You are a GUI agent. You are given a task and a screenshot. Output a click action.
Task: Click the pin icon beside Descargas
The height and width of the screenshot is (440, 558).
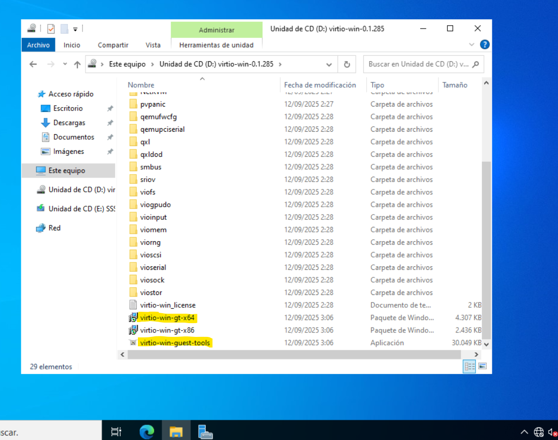click(110, 123)
